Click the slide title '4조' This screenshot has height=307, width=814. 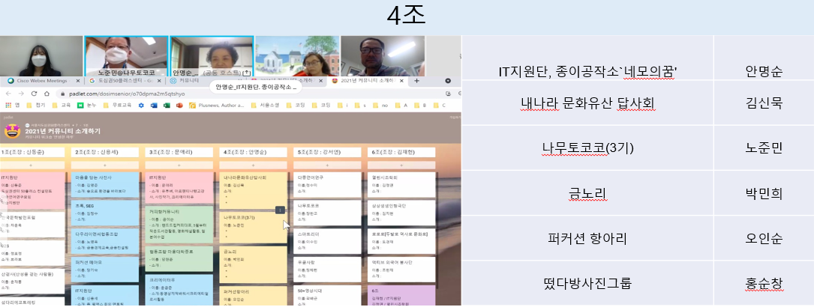click(406, 16)
